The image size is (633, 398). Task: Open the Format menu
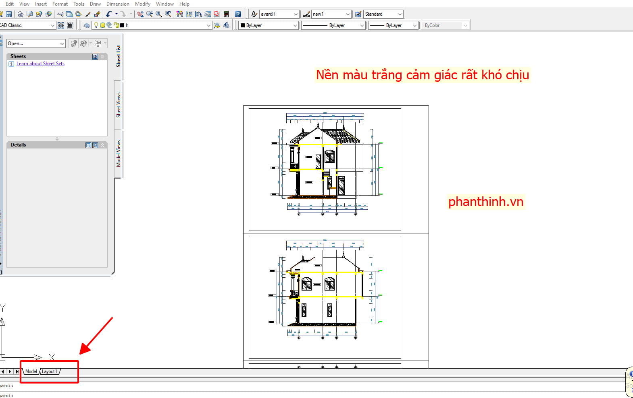tap(60, 4)
